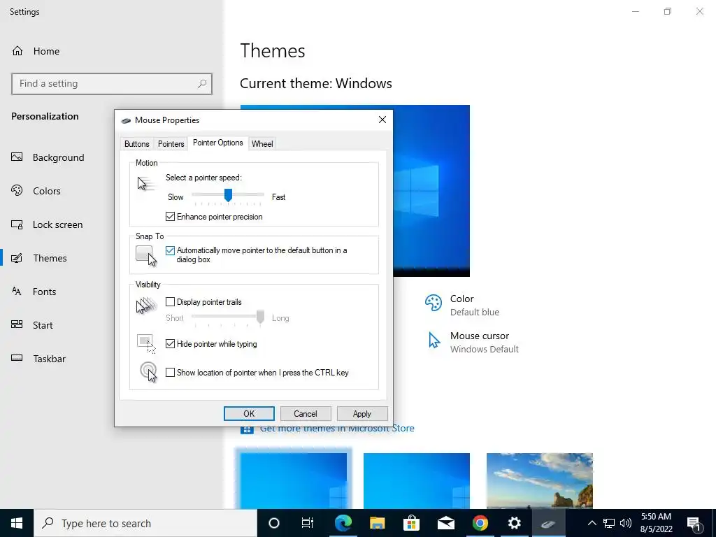Open Start personalization settings

(32, 325)
